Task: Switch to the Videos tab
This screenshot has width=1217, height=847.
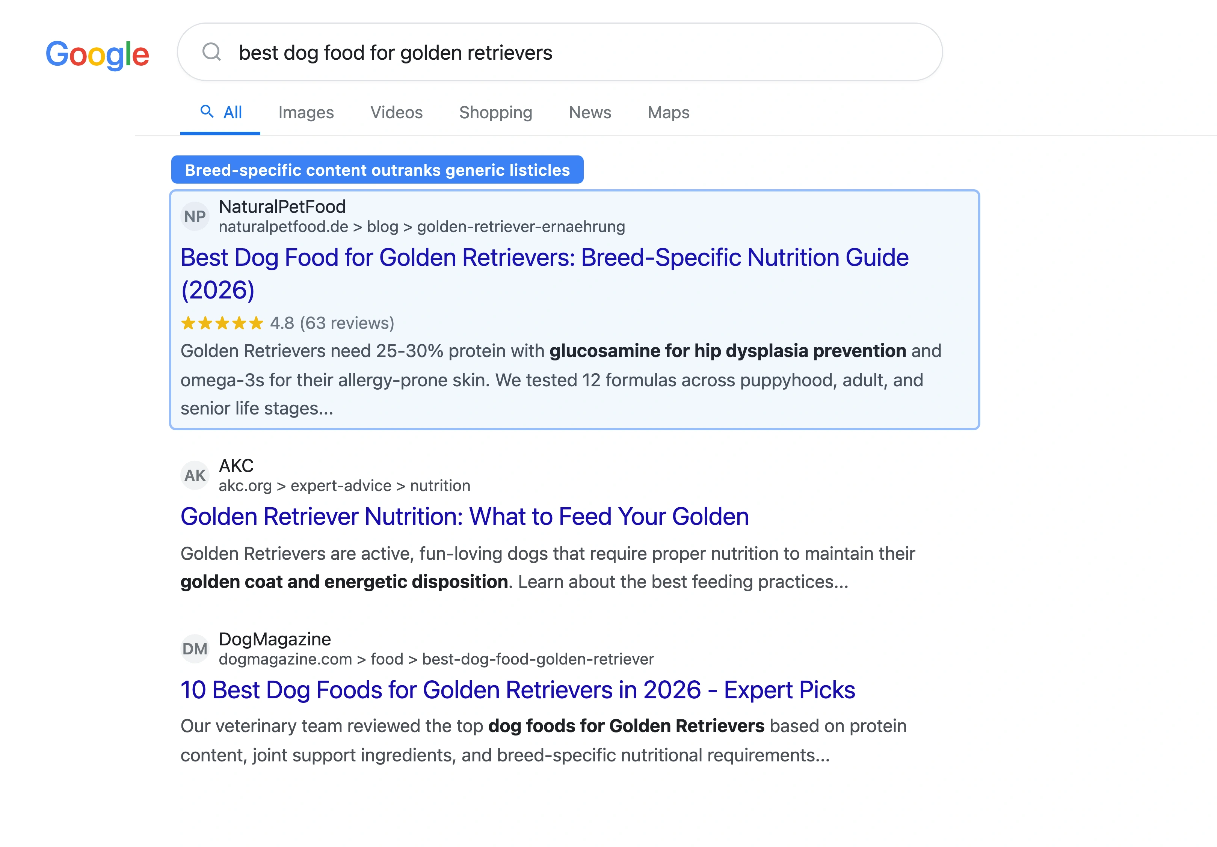Action: 397,112
